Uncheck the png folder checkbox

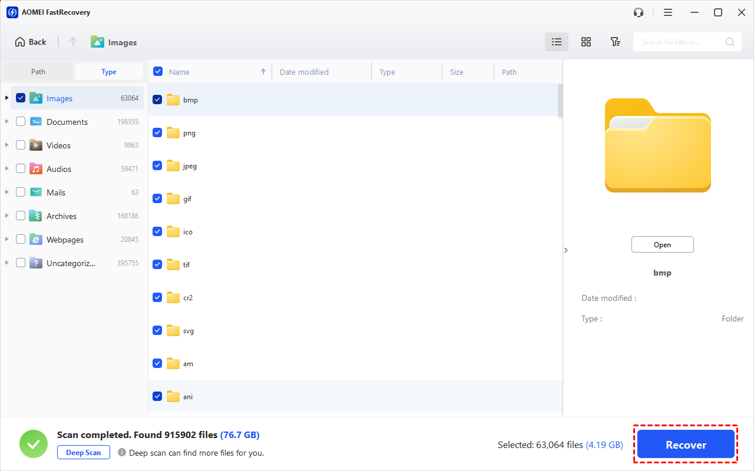pyautogui.click(x=157, y=132)
